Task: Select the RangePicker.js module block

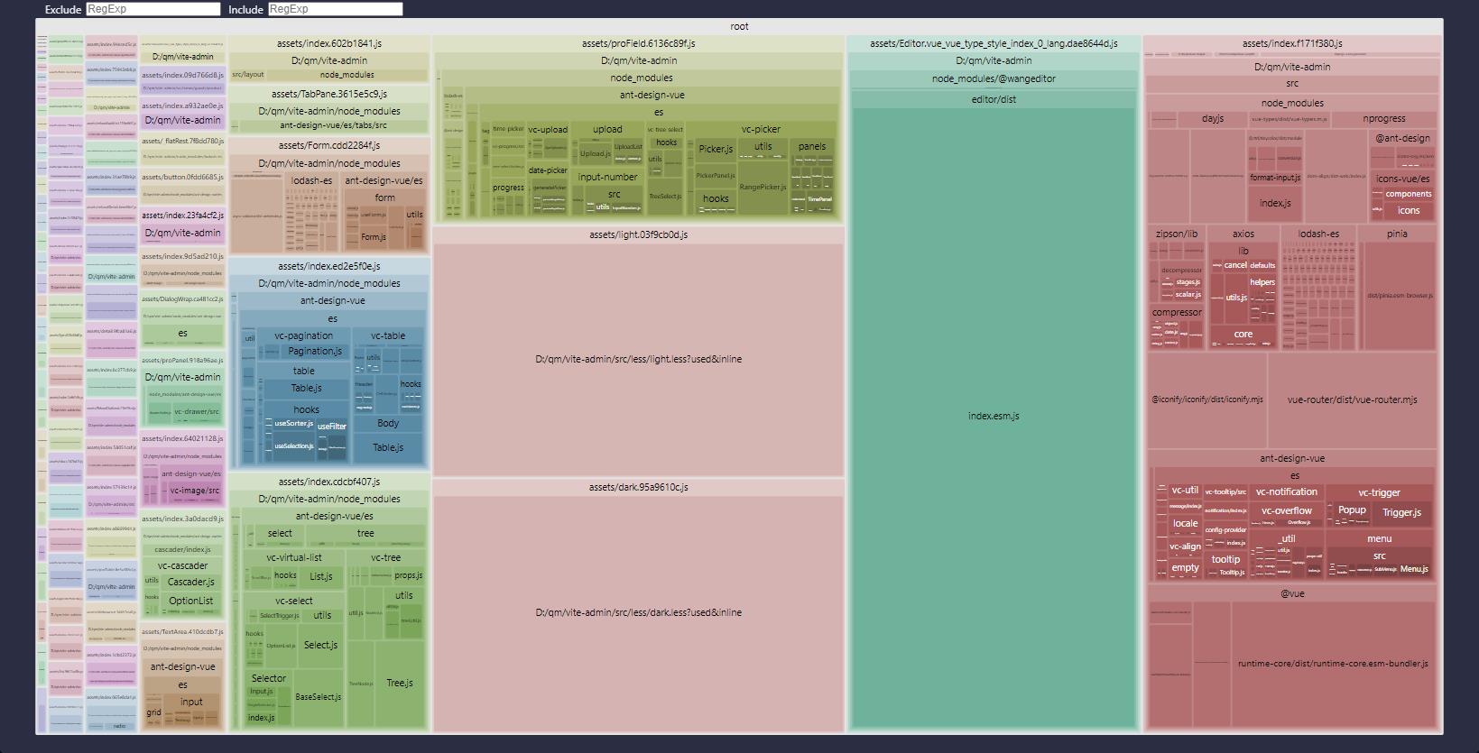Action: 763,188
